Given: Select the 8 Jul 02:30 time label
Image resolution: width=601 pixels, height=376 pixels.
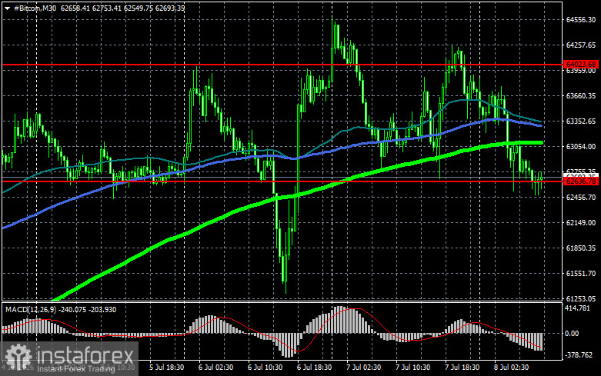Looking at the screenshot, I should pyautogui.click(x=512, y=368).
